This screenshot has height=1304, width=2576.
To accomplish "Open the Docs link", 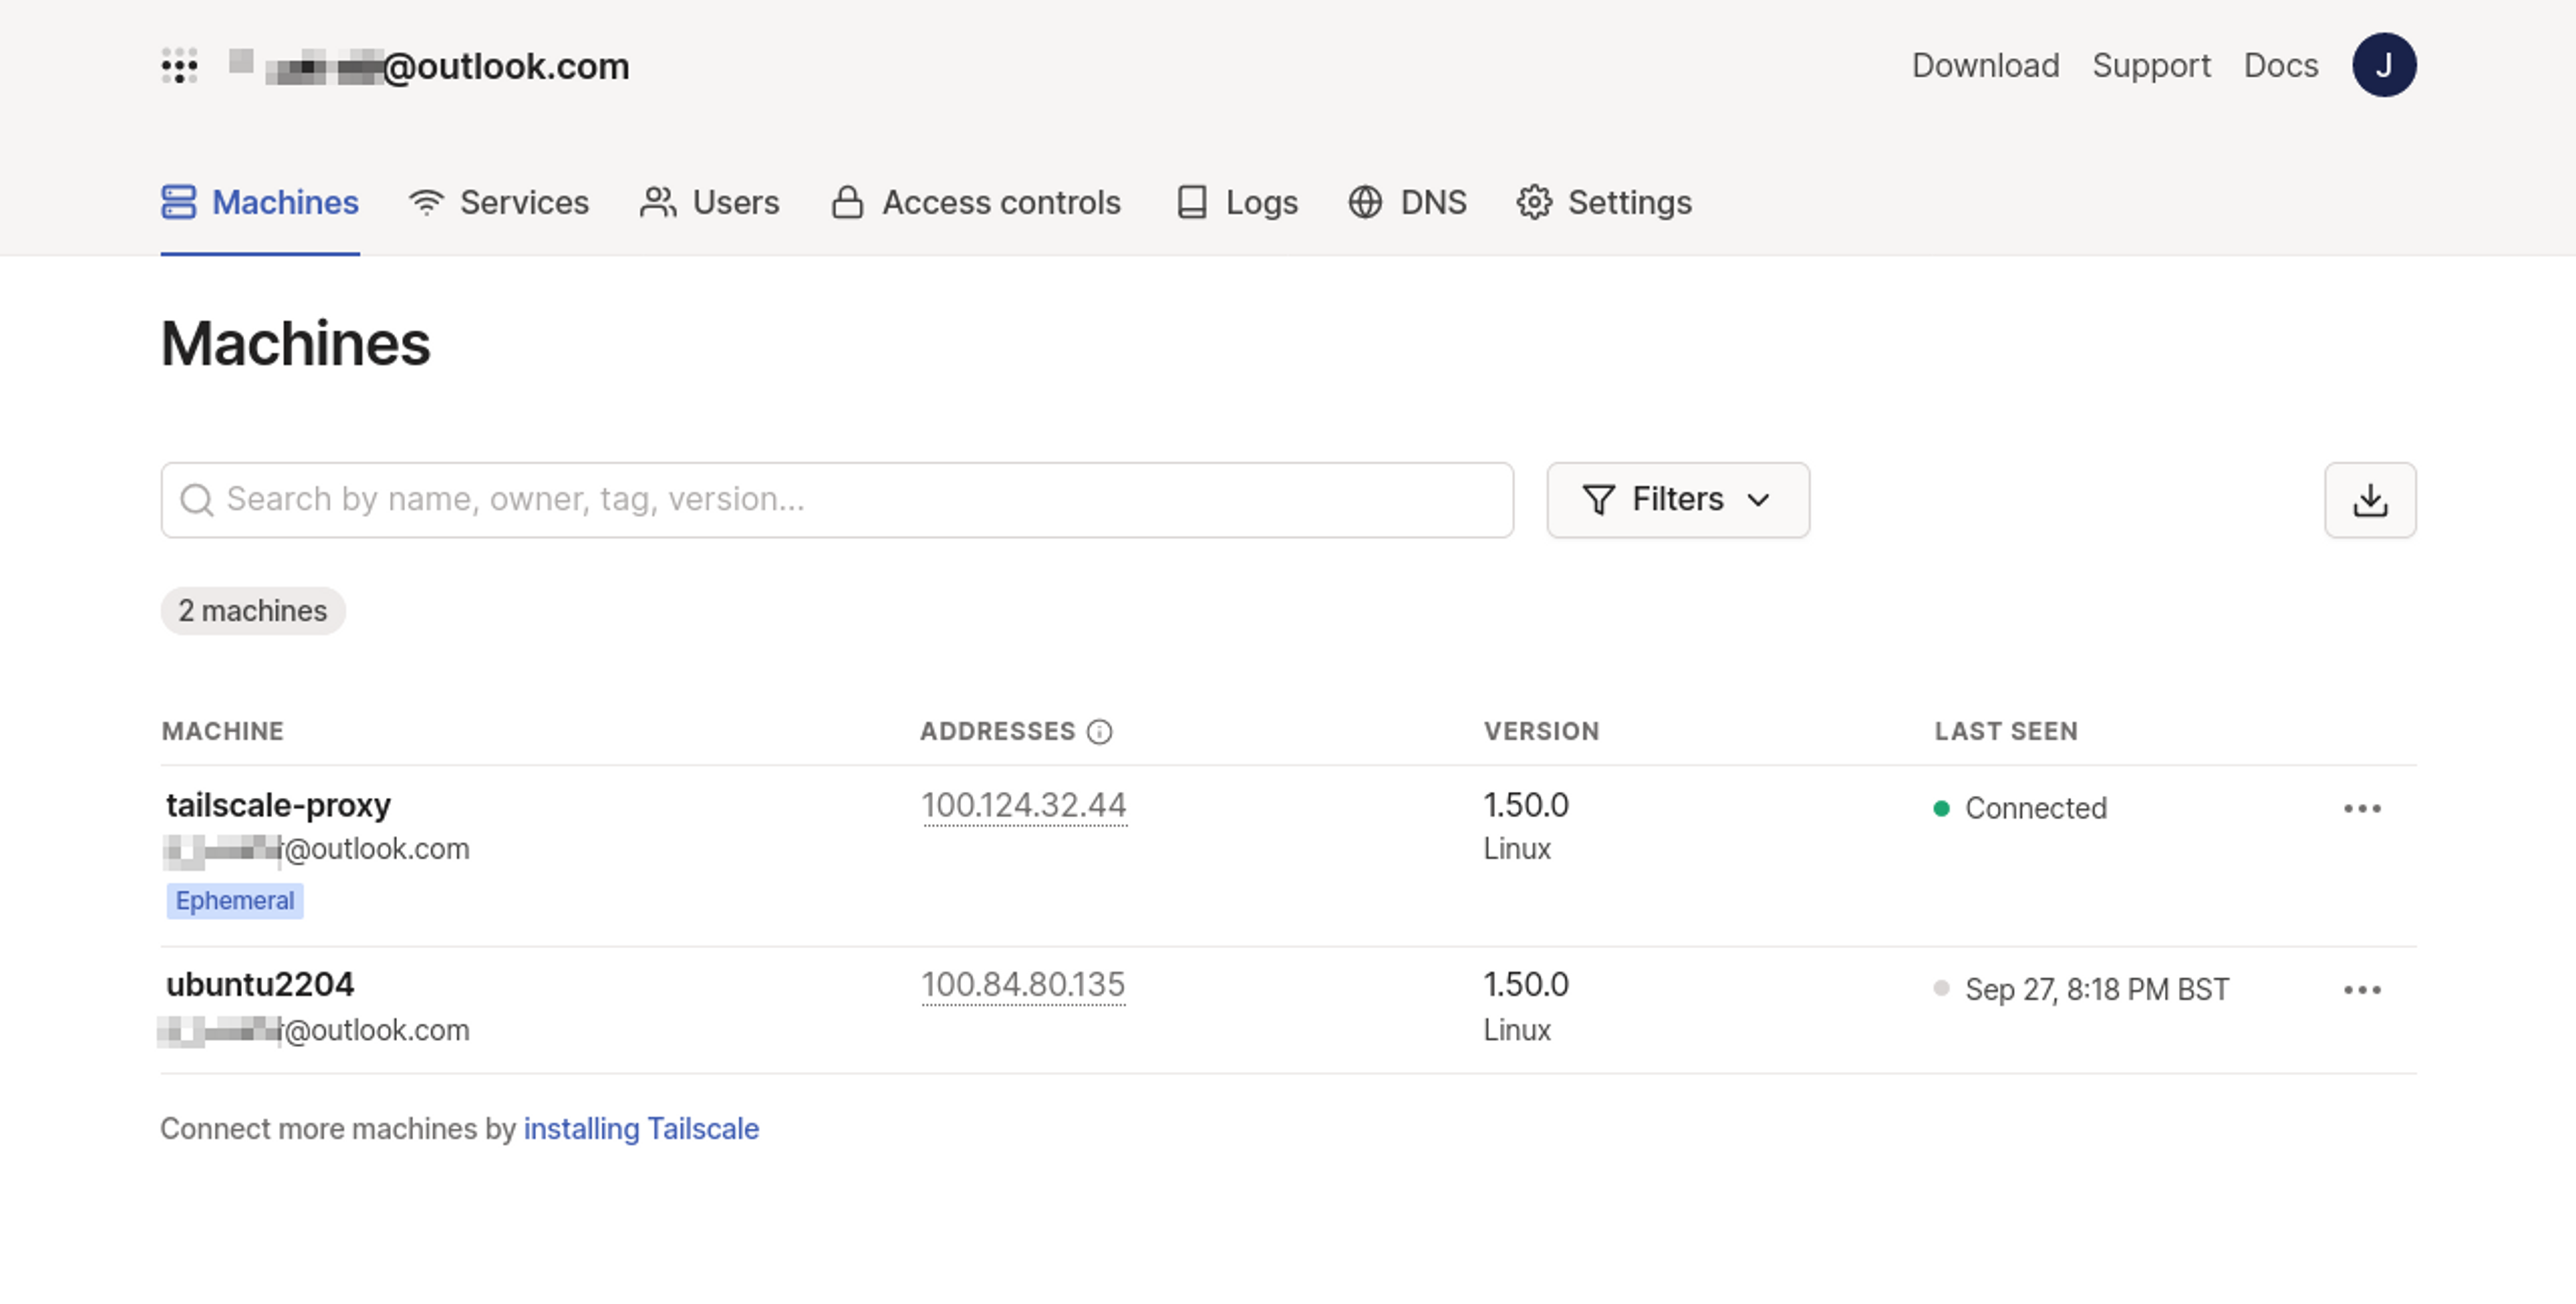I will (2280, 65).
